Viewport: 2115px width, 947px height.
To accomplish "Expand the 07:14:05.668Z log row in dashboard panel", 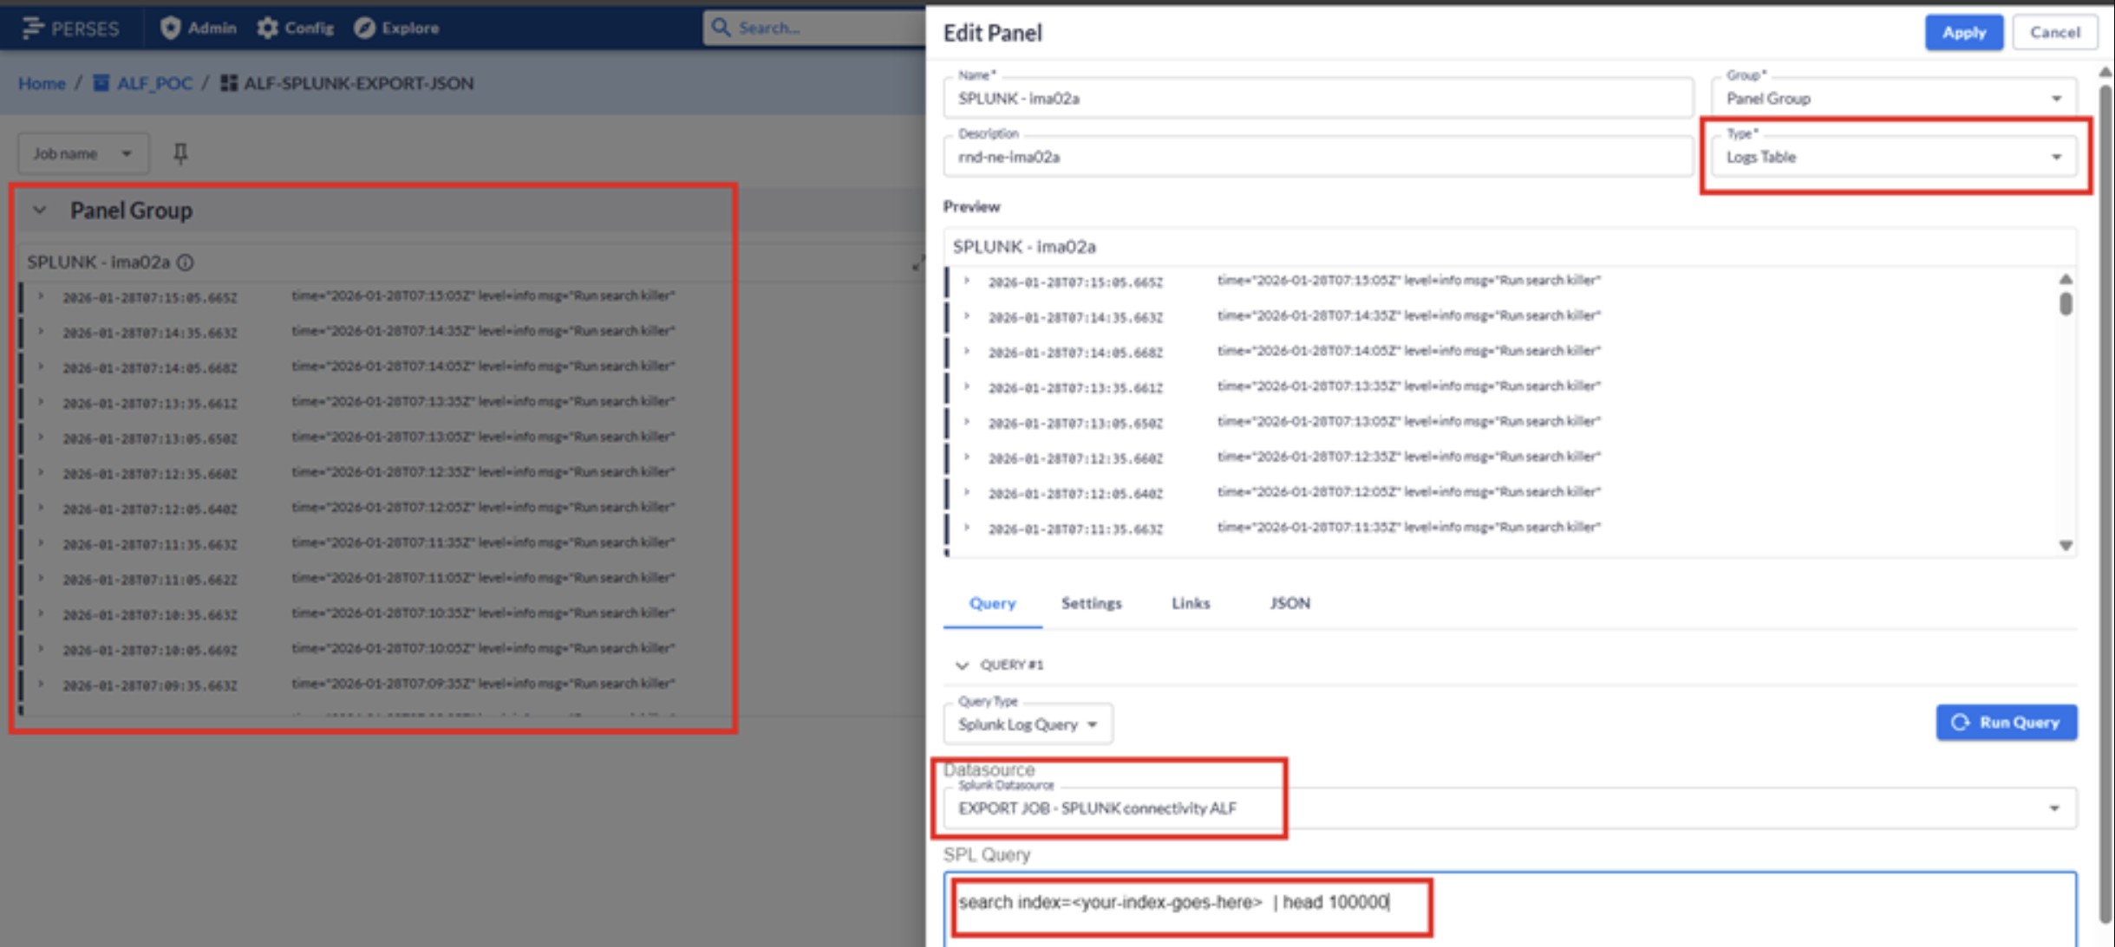I will [41, 367].
